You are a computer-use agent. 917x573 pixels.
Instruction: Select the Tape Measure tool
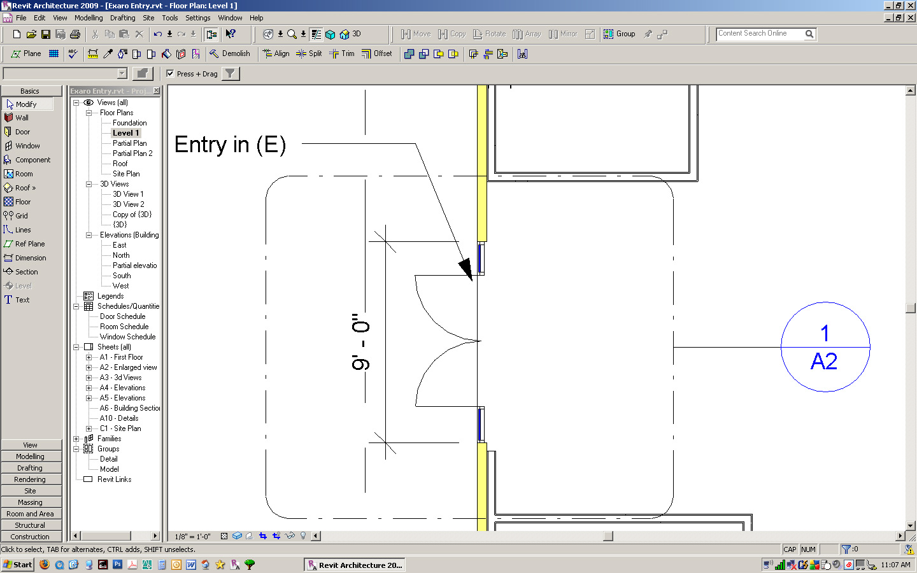[x=93, y=54]
